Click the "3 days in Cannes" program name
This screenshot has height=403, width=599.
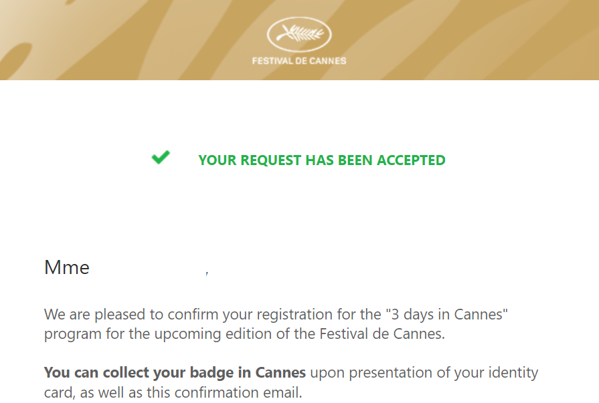pos(445,314)
